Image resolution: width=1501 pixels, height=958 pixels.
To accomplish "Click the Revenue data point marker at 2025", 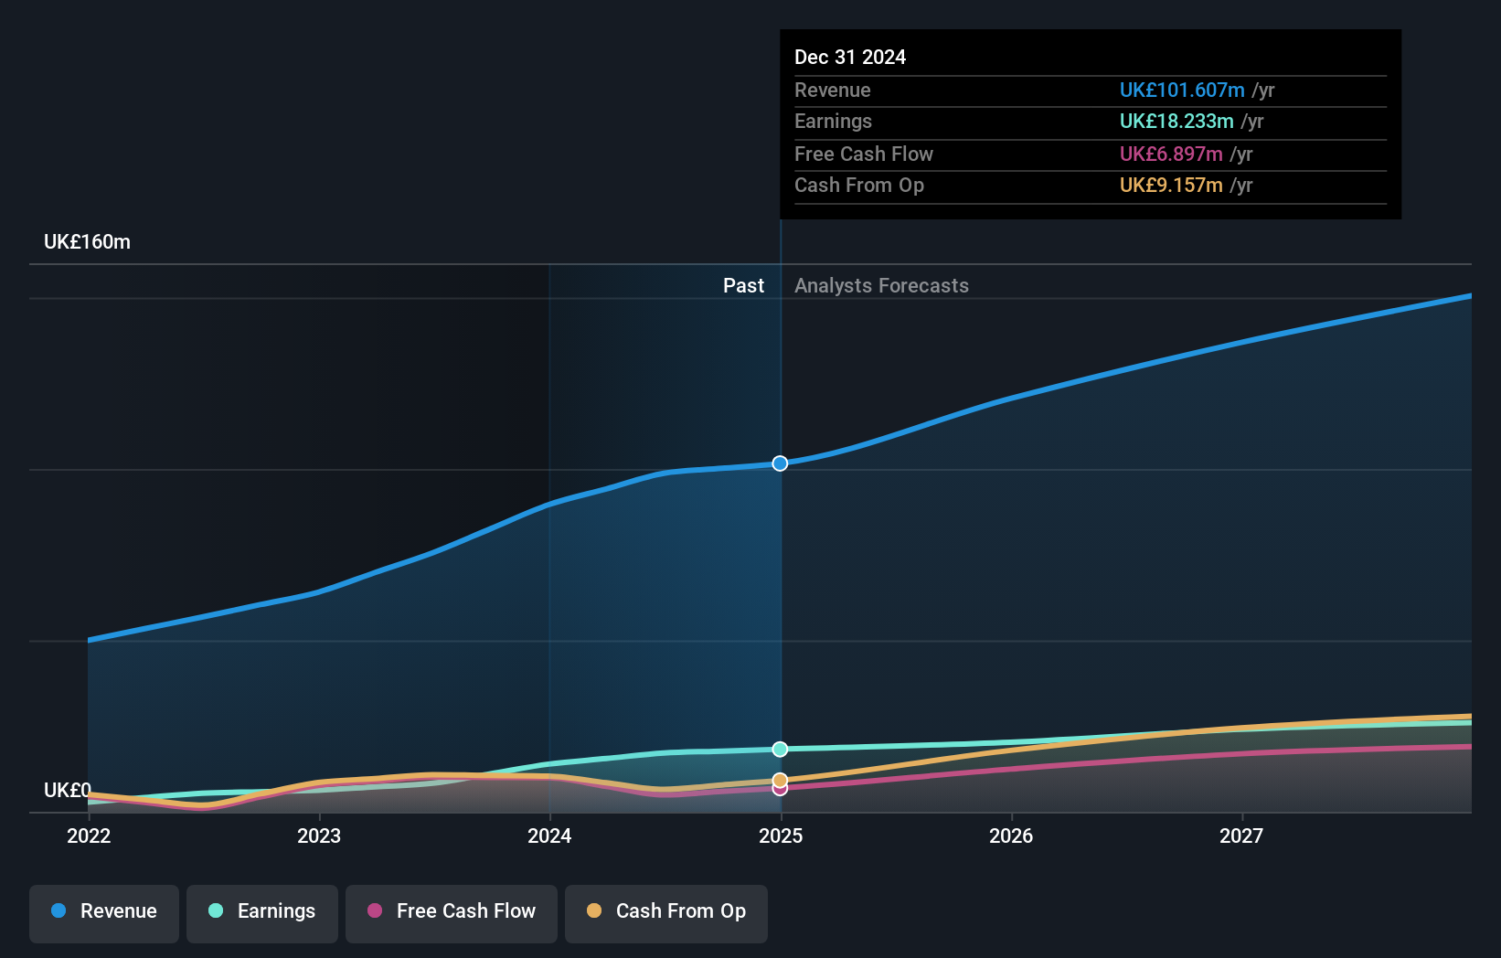I will 780,463.
